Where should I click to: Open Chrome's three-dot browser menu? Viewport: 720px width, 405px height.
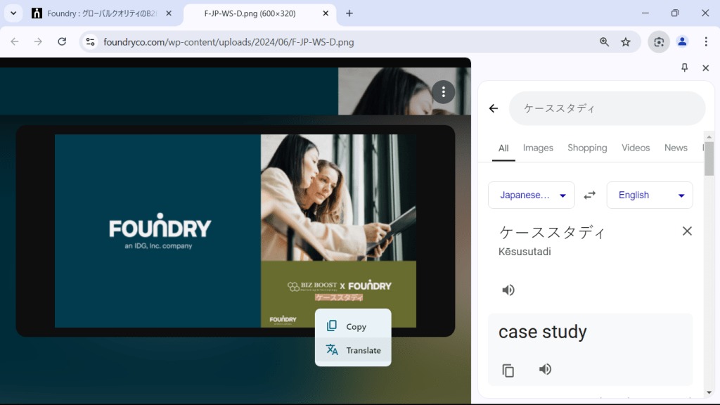[x=707, y=42]
